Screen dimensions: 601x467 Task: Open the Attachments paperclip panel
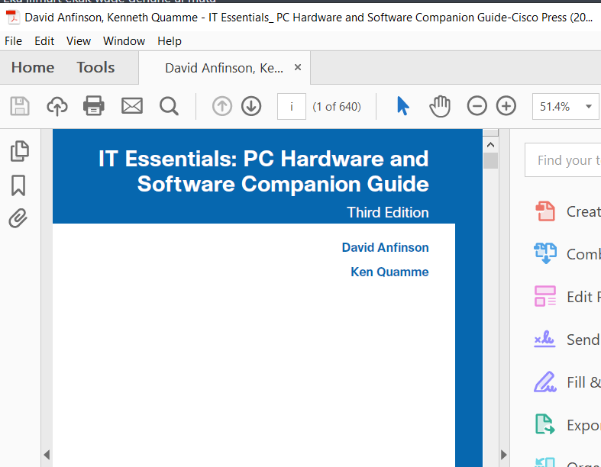[18, 218]
